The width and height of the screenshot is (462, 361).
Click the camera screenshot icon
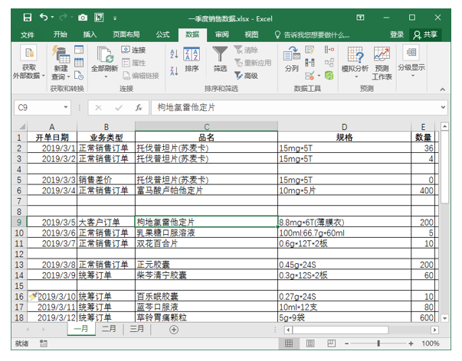[83, 18]
